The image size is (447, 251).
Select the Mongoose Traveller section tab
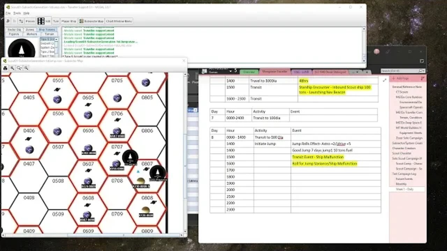coord(274,72)
